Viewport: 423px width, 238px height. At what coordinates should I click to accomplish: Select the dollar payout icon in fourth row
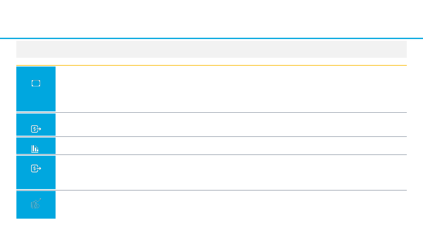coord(36,169)
